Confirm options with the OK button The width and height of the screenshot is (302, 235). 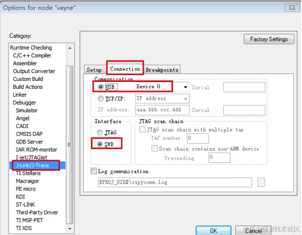pos(213,230)
